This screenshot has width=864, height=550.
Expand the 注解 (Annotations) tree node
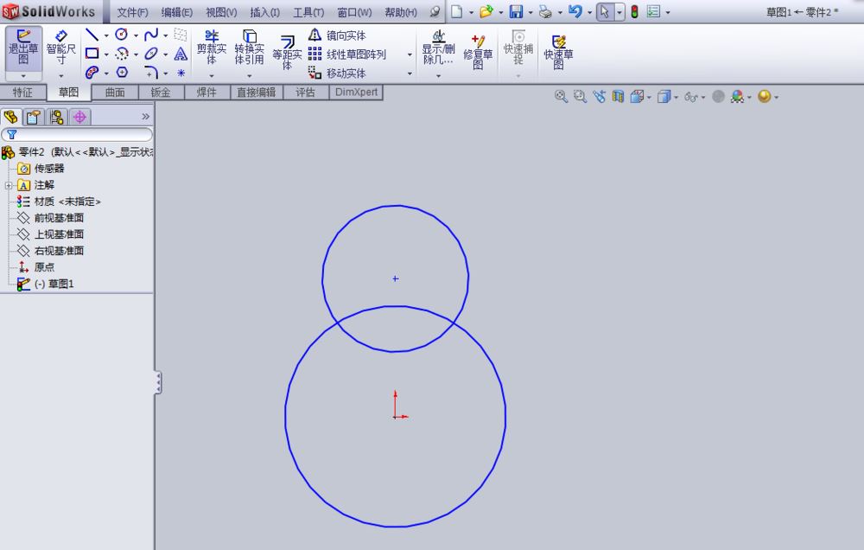click(9, 185)
